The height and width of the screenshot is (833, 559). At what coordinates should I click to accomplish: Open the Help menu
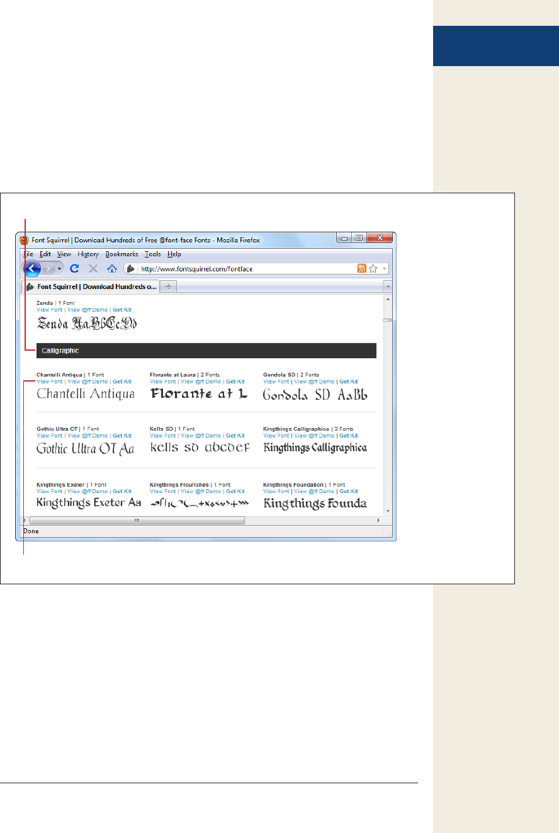174,254
